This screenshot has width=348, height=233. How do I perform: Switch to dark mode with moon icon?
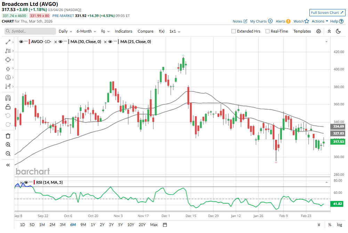[338, 31]
